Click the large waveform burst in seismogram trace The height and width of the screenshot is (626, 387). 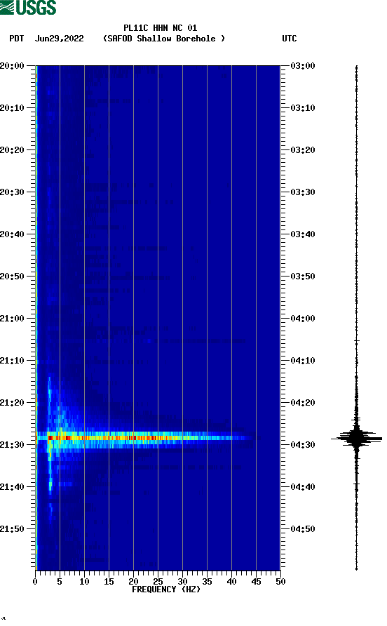coord(356,438)
